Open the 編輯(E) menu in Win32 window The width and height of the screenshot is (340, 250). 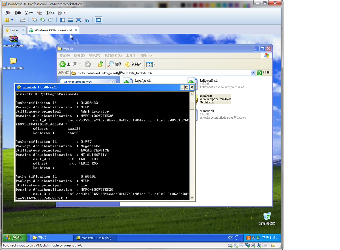click(79, 55)
